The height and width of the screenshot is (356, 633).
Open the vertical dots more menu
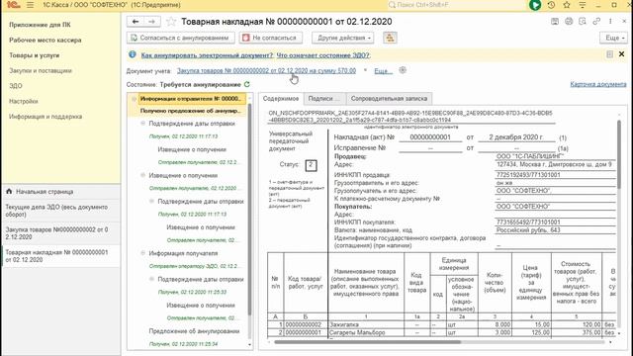[610, 22]
